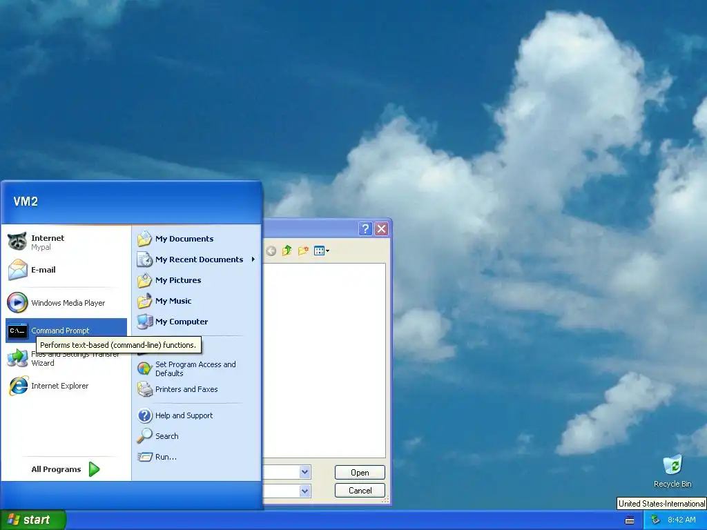This screenshot has height=530, width=707.
Task: Click the keyboard layout icon on the taskbar
Action: pyautogui.click(x=630, y=520)
